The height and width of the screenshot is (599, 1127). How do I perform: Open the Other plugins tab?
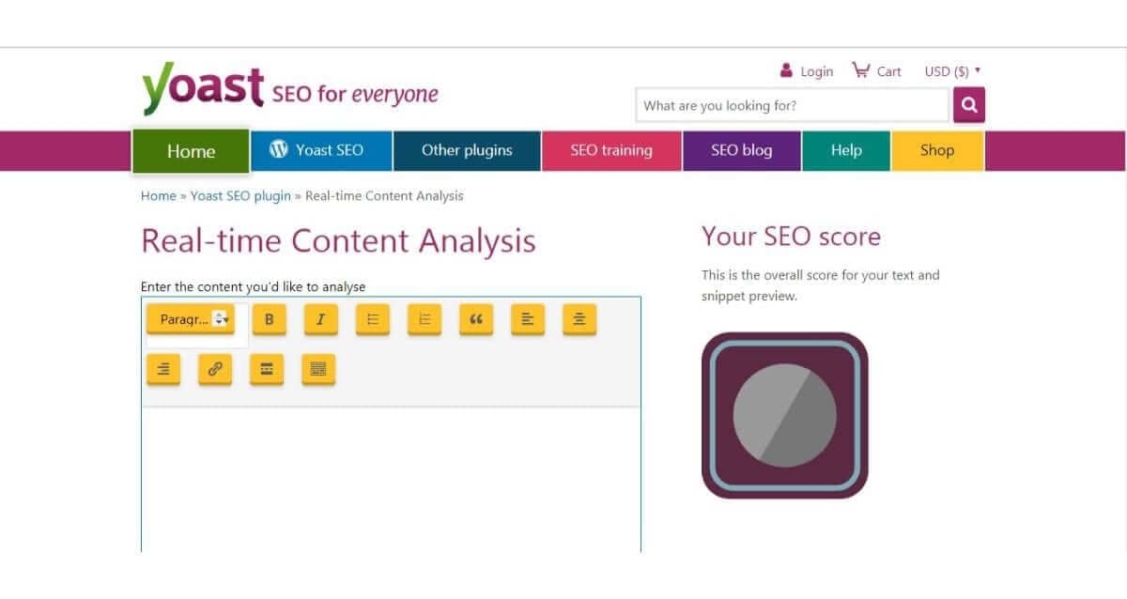467,150
